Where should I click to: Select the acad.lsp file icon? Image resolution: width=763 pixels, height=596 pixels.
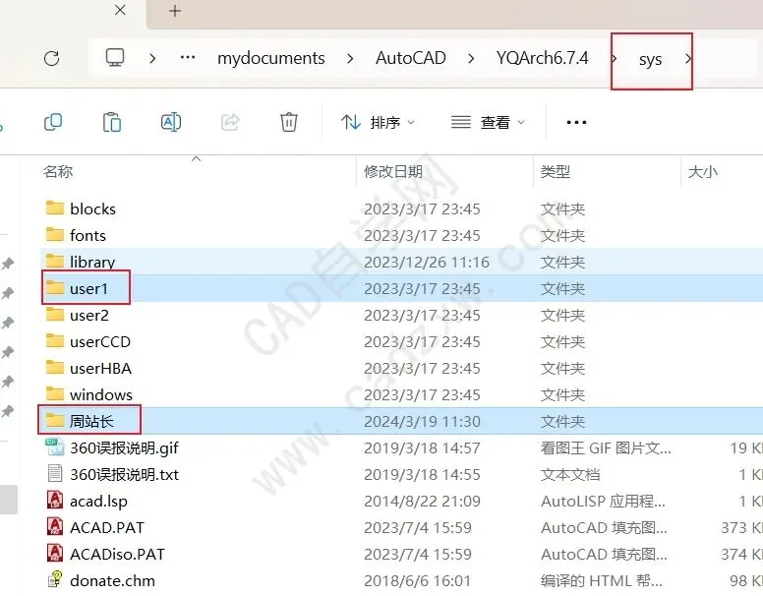tap(54, 500)
